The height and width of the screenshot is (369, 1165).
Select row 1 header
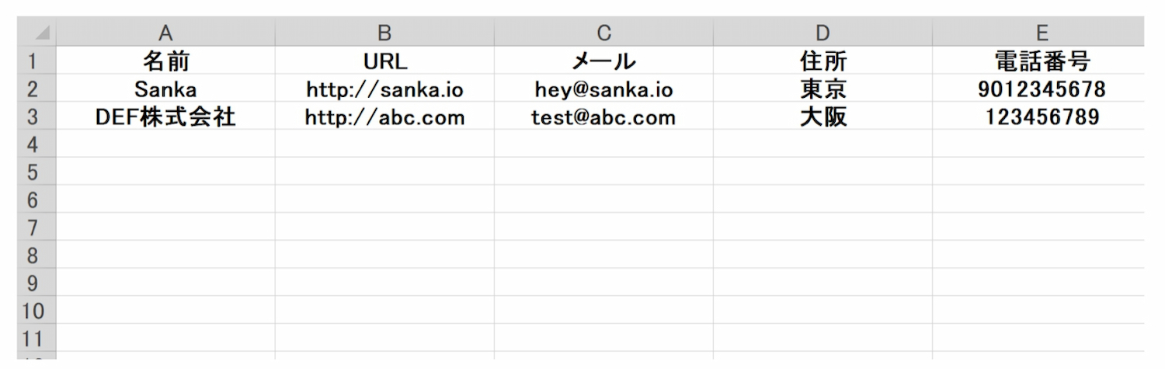pyautogui.click(x=33, y=61)
